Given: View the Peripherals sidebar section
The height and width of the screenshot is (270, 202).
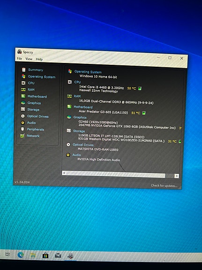Looking at the screenshot, I should (x=36, y=129).
